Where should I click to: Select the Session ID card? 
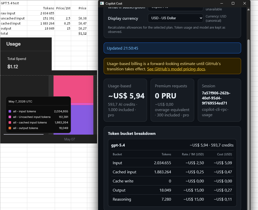tap(219, 100)
